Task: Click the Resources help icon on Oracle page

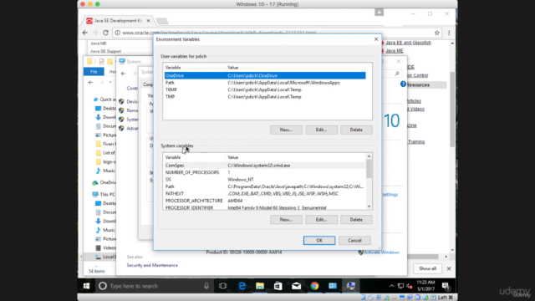Action: pyautogui.click(x=403, y=84)
